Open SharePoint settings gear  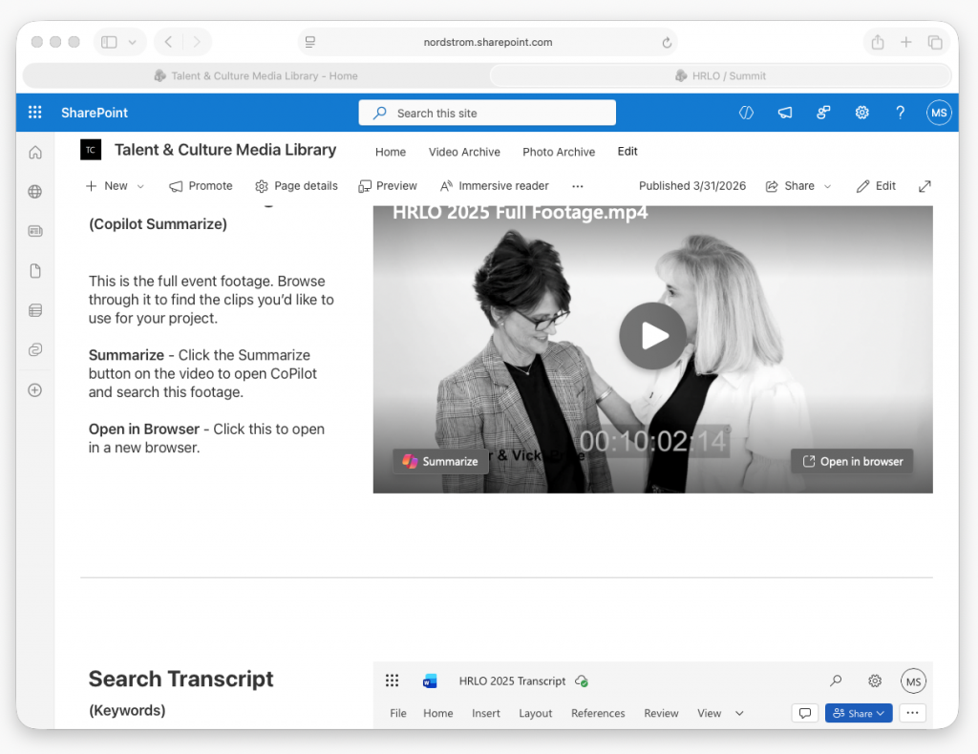[861, 113]
